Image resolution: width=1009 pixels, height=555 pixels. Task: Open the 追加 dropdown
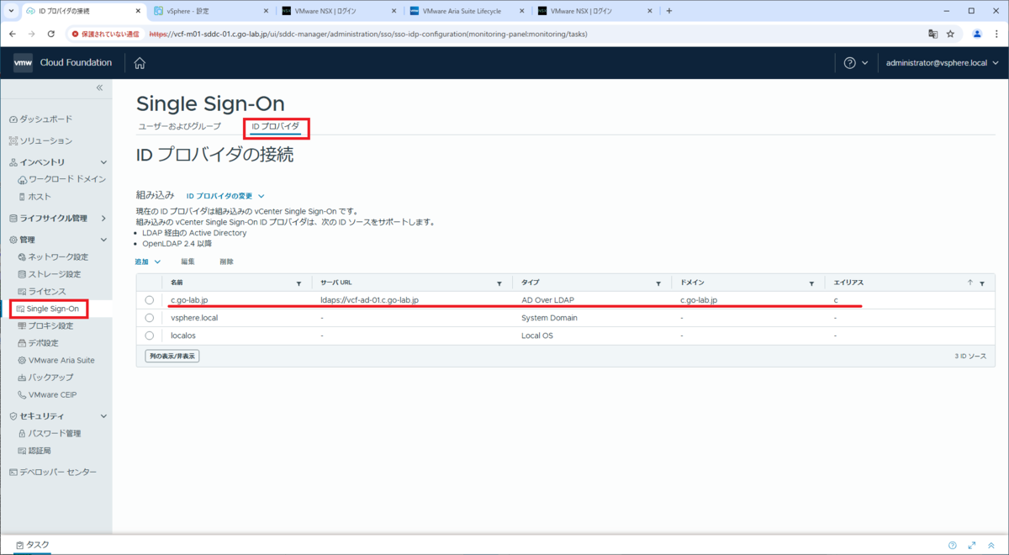(148, 262)
